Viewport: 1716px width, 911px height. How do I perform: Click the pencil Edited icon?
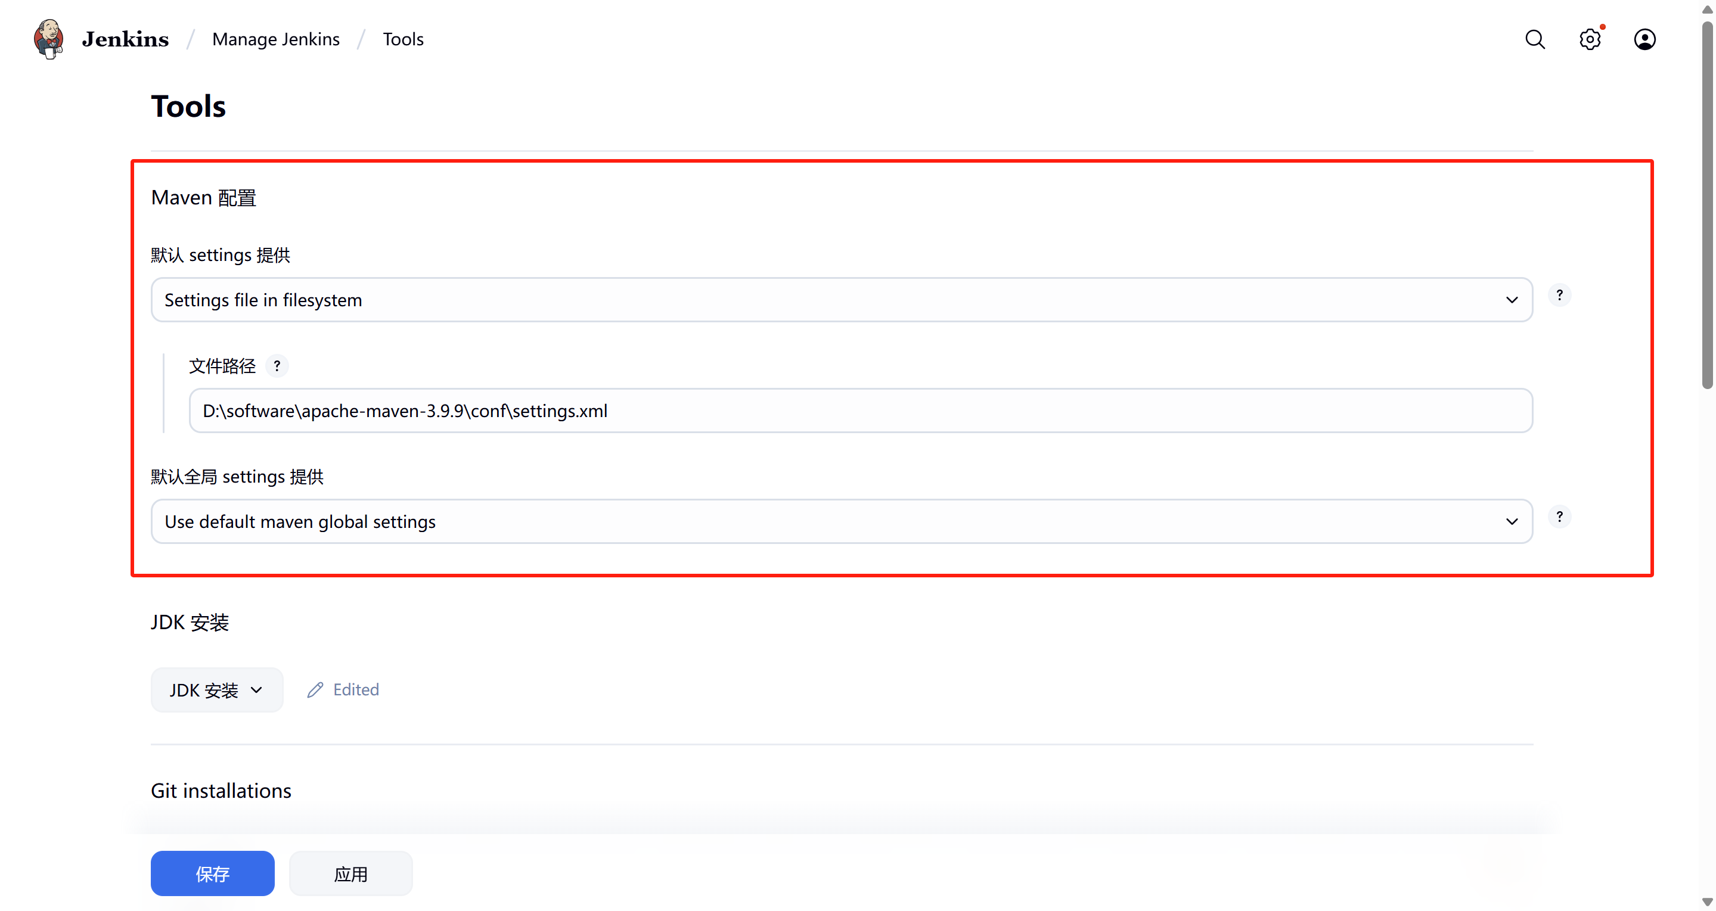pos(315,690)
